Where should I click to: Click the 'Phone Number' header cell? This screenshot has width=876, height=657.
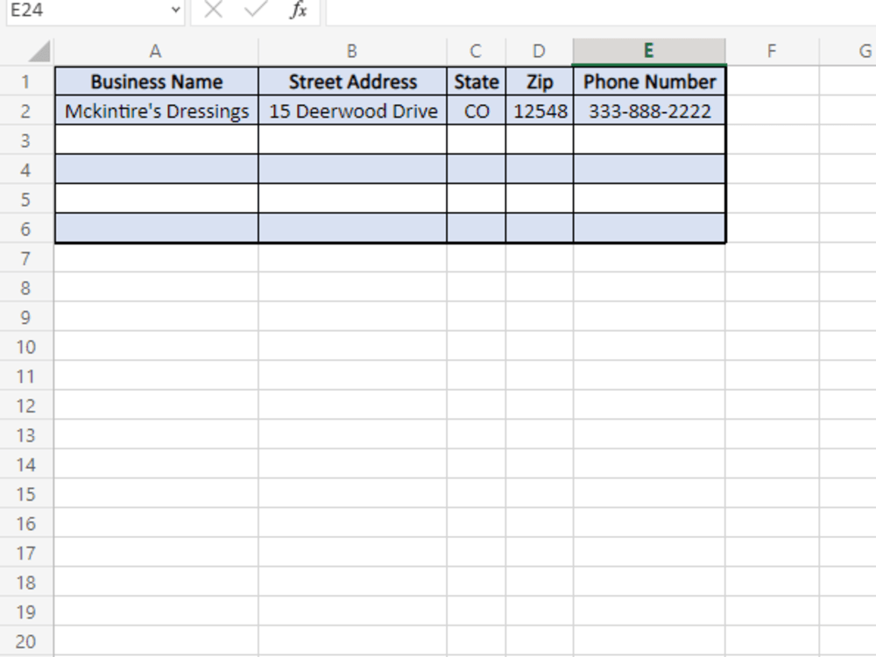pyautogui.click(x=649, y=81)
